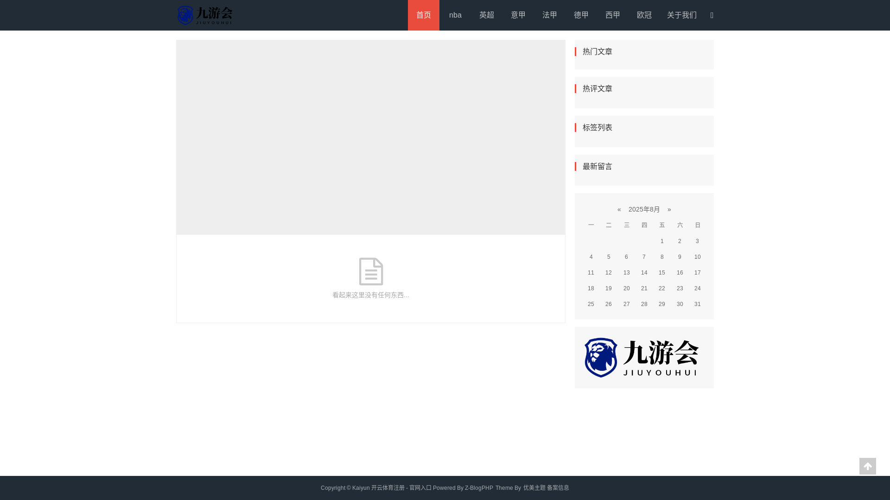This screenshot has width=890, height=500.
Task: Click the 日 weekday column header
Action: (698, 225)
